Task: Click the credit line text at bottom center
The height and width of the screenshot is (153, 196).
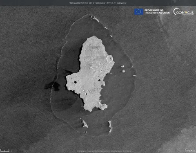Action: 104,151
